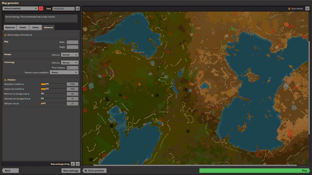Click the map Width field

[x=72, y=42]
